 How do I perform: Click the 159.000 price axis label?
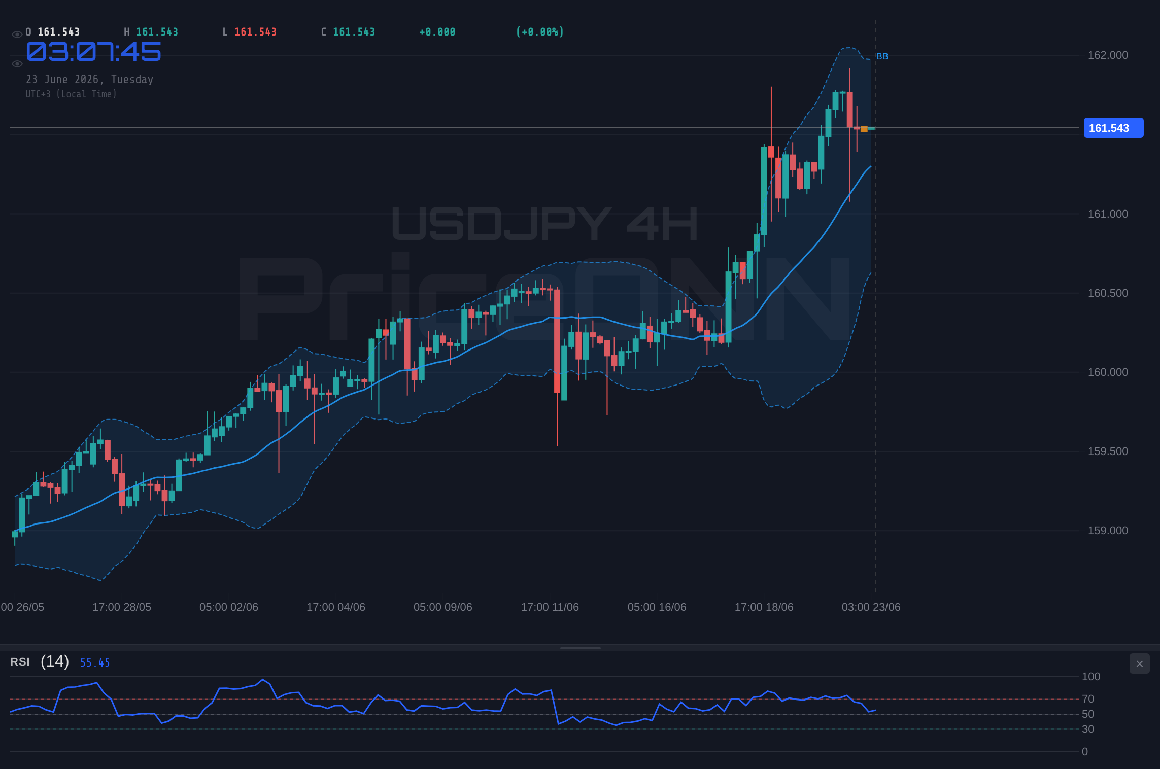1108,531
